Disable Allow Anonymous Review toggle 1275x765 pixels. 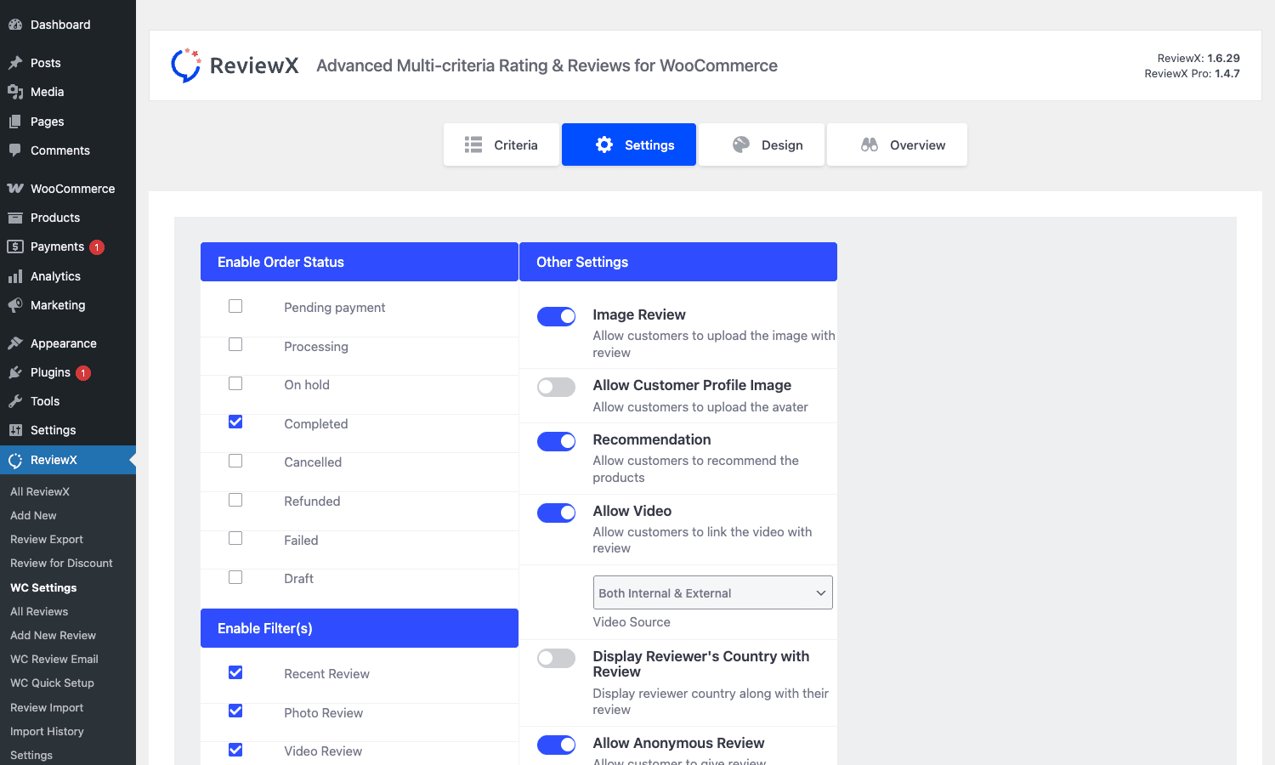(x=557, y=745)
